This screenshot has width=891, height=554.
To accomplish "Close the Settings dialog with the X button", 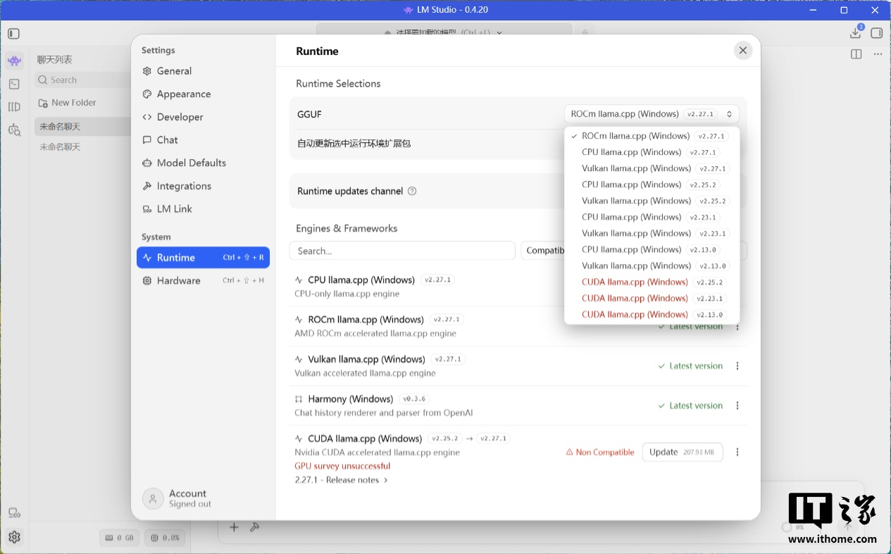I will (x=742, y=51).
